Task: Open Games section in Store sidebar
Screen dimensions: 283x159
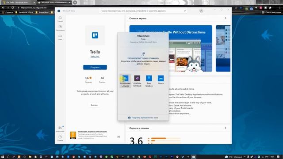Action: pyautogui.click(x=60, y=37)
